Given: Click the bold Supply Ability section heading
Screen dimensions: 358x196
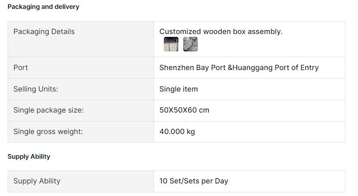Looking at the screenshot, I should (29, 157).
